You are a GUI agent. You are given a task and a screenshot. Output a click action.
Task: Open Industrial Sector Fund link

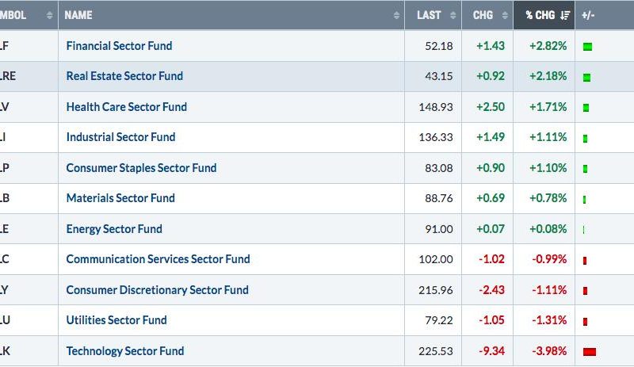121,137
